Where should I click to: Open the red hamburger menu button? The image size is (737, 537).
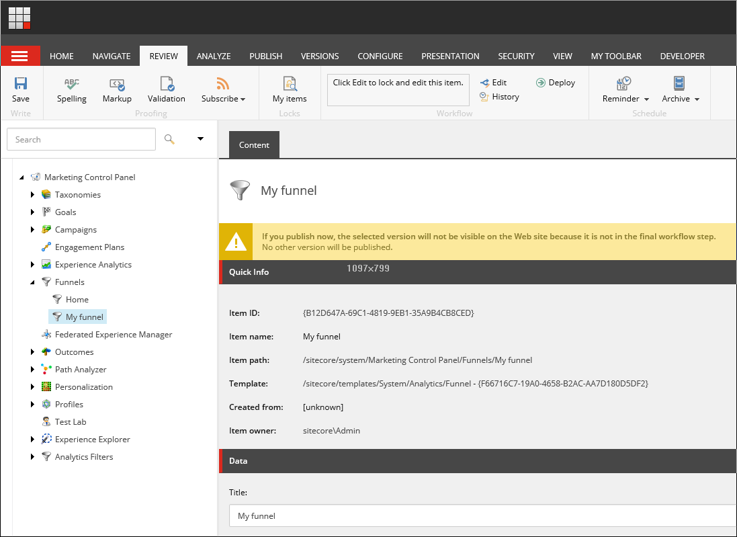pos(20,56)
